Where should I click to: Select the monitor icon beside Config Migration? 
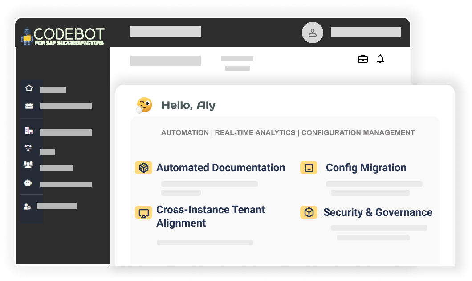pos(309,168)
